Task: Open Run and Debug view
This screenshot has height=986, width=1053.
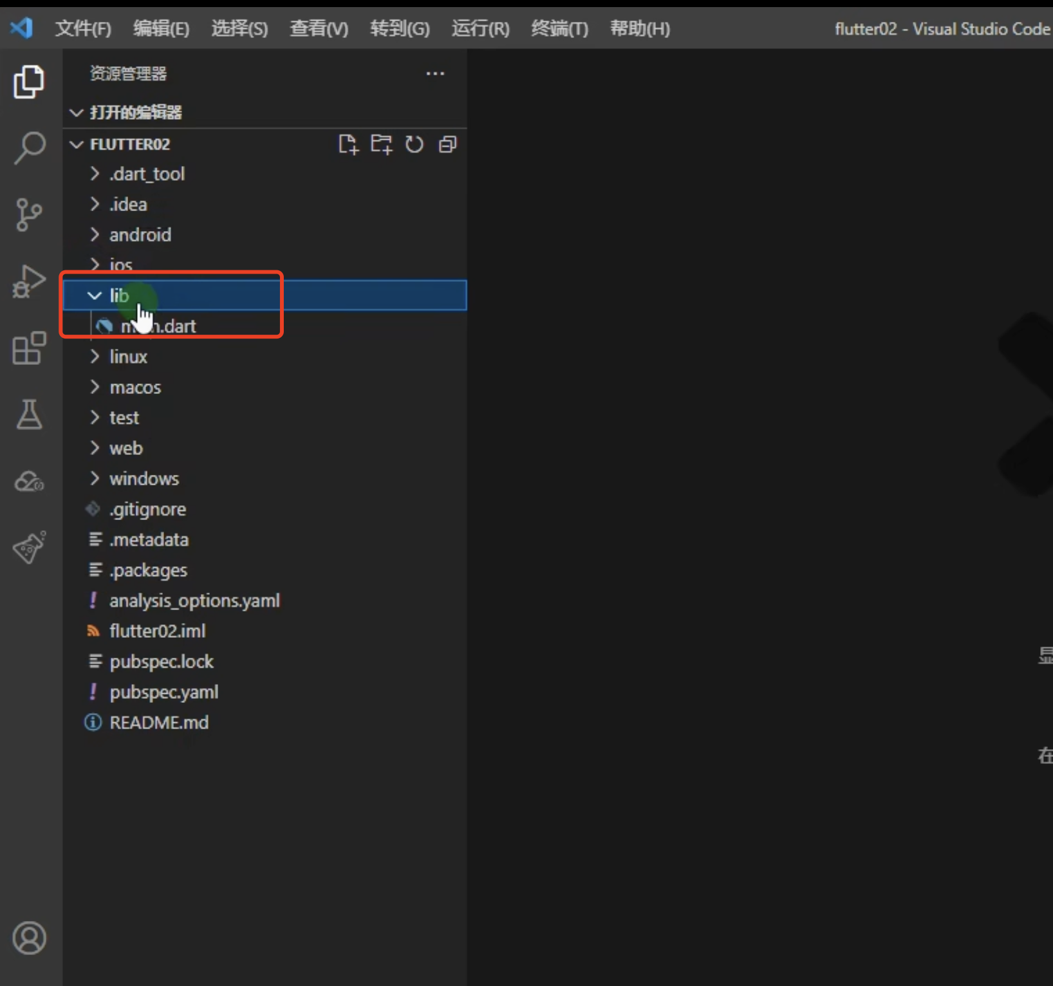Action: (29, 282)
